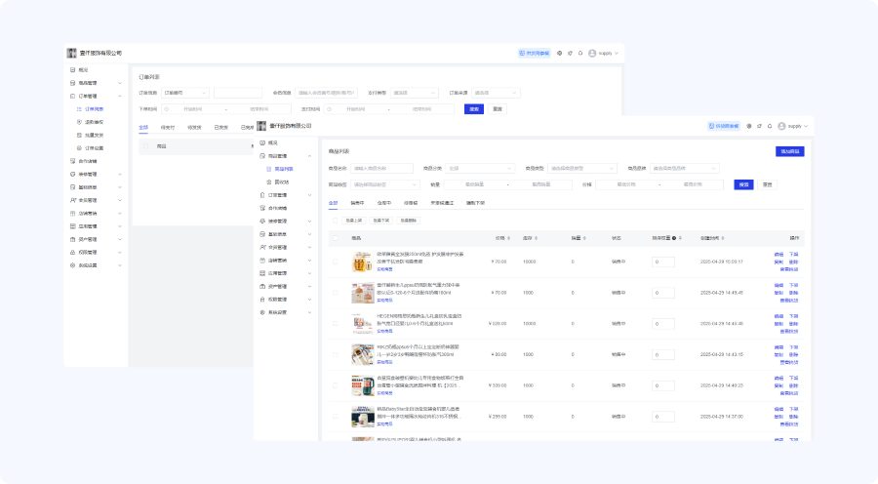Click the 重置 button in product filters
The image size is (878, 484).
point(768,184)
